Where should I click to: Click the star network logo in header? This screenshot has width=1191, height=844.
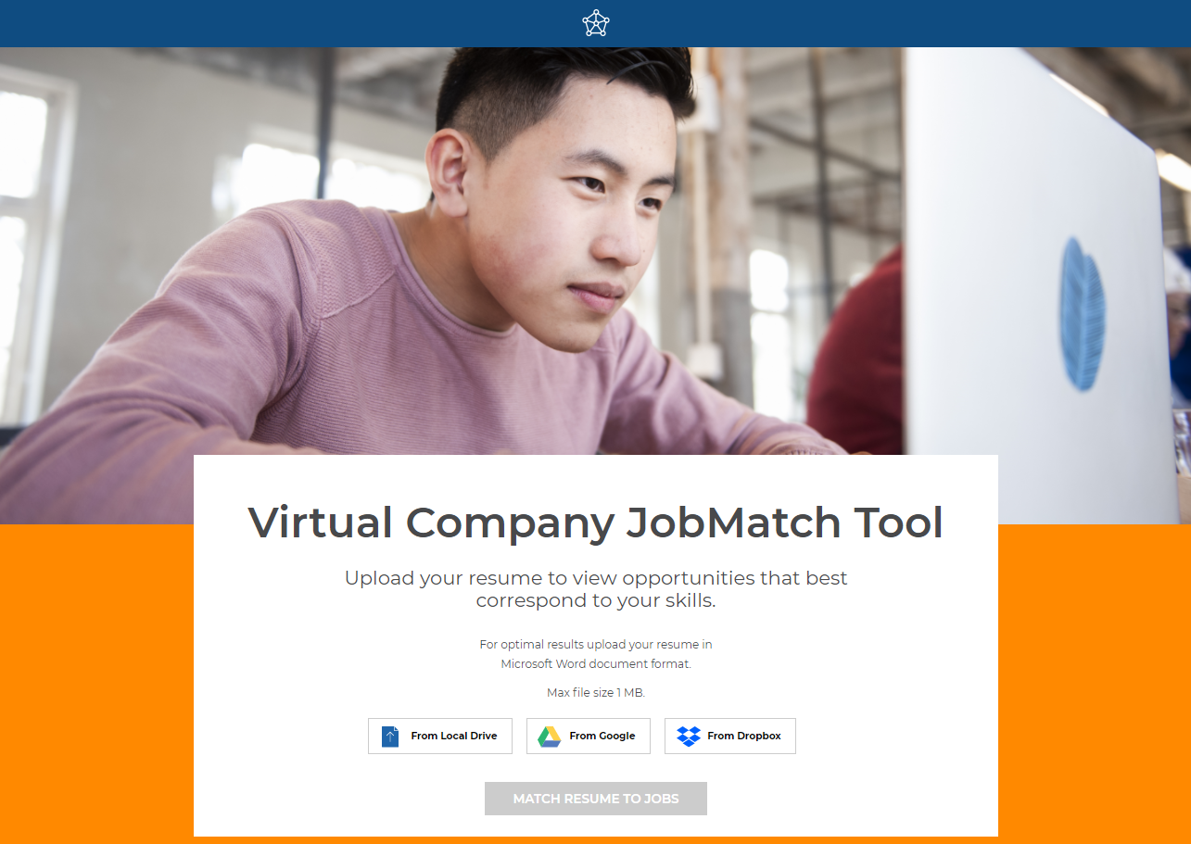(596, 23)
